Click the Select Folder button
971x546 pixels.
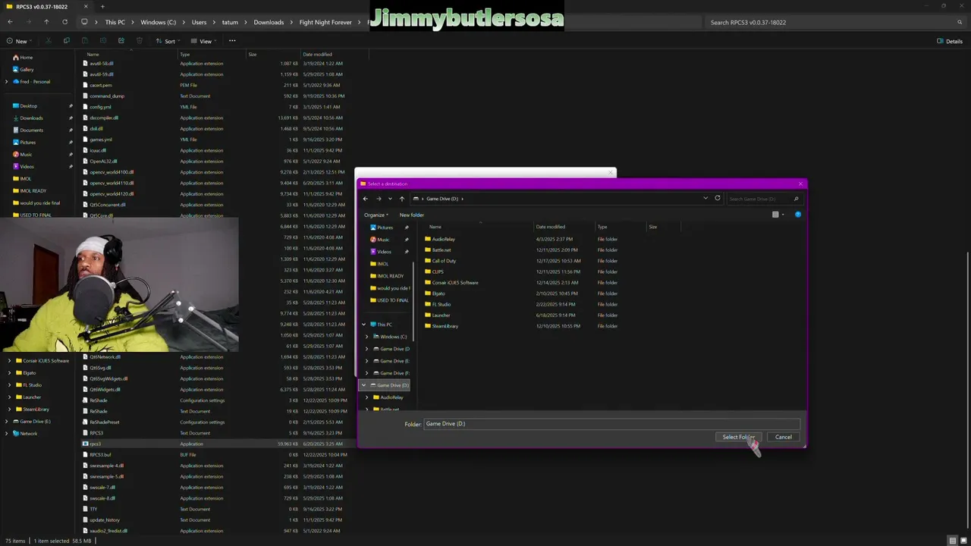tap(738, 437)
